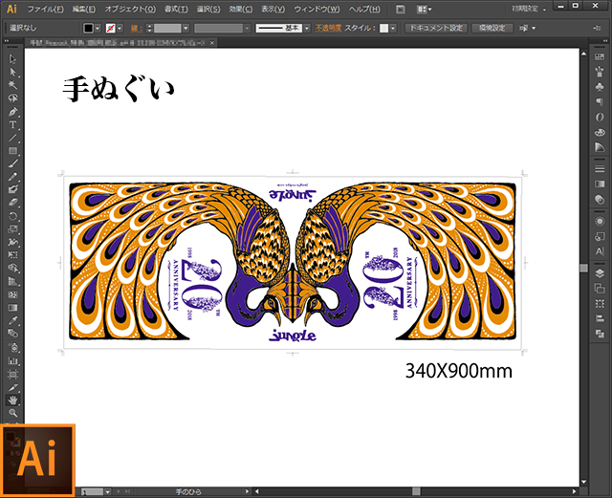
Task: Select the Free Transform tool
Action: [12, 255]
